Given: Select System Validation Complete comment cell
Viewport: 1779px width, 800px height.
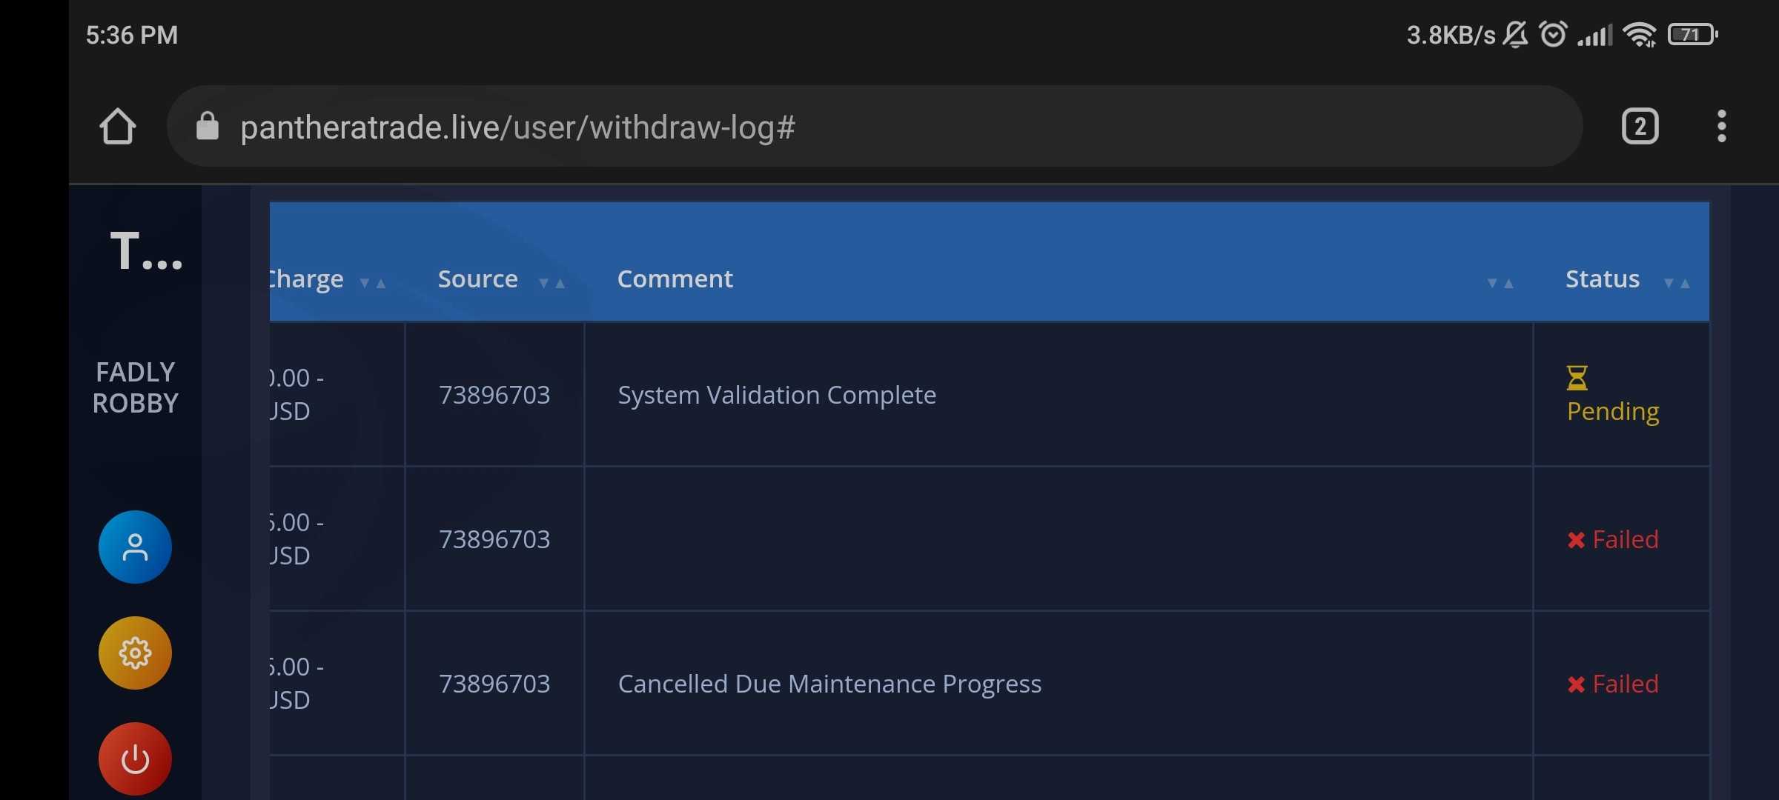Looking at the screenshot, I should click(777, 395).
